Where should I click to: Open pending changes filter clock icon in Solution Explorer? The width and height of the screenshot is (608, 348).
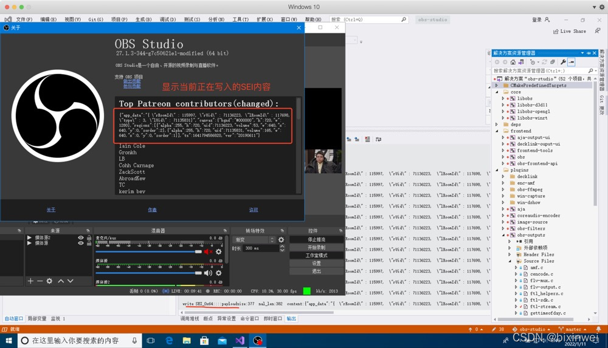click(x=533, y=62)
